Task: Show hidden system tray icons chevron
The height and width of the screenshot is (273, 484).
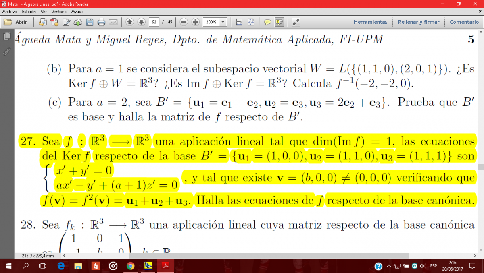Action: coord(389,266)
